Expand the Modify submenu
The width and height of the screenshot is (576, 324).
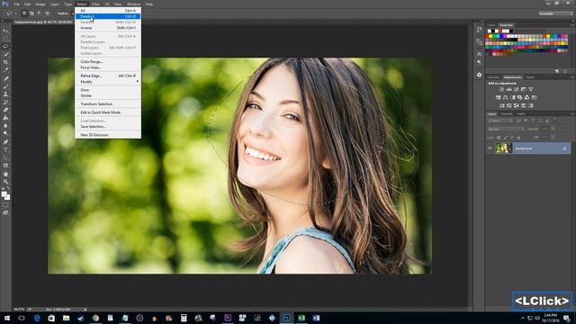click(108, 82)
